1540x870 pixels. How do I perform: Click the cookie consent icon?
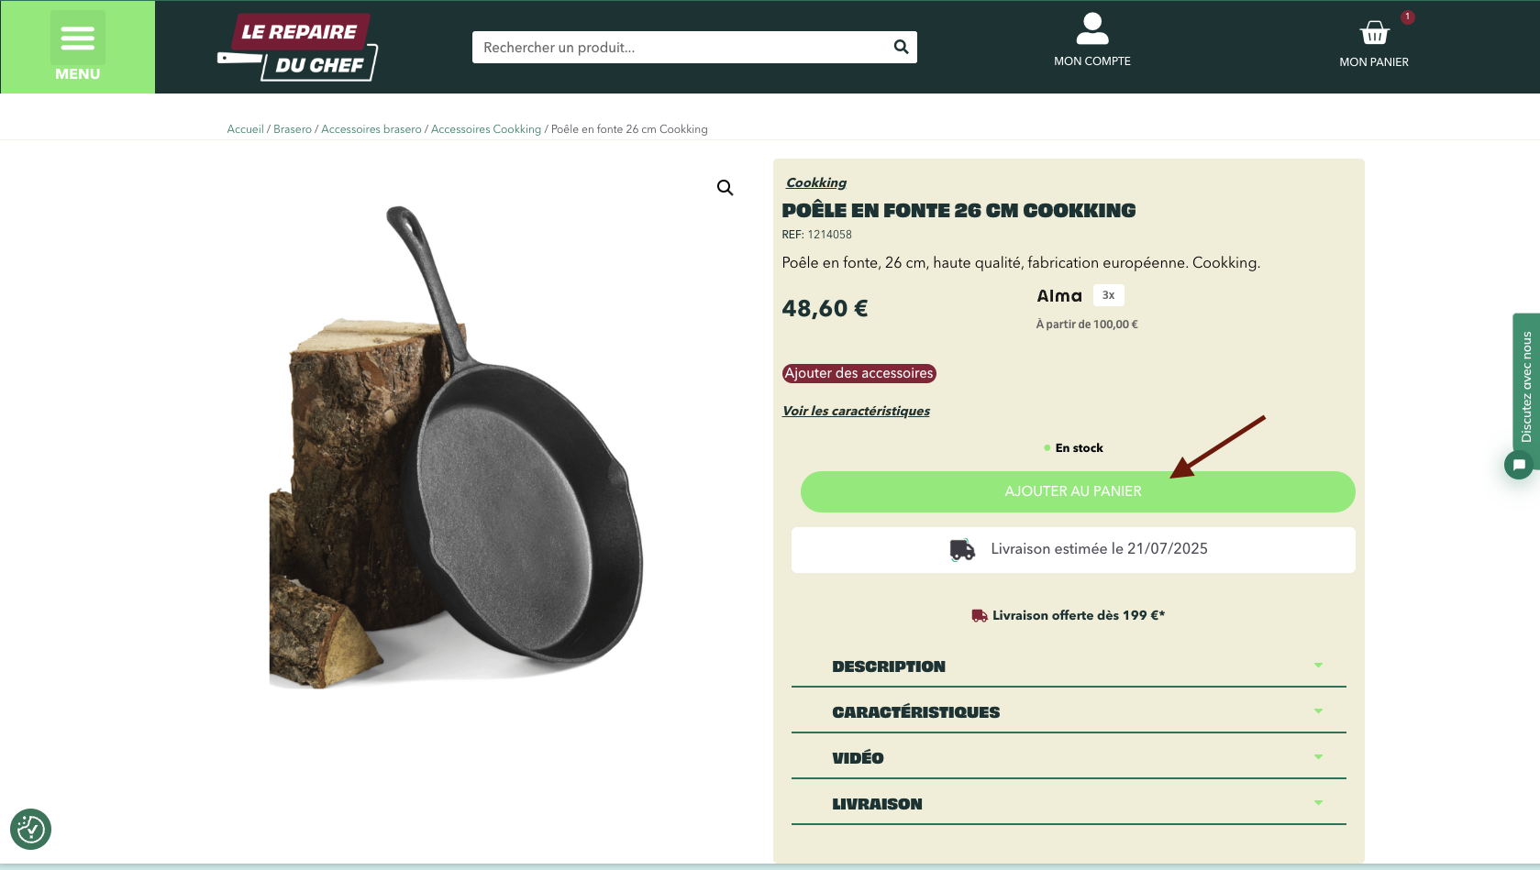coord(30,829)
